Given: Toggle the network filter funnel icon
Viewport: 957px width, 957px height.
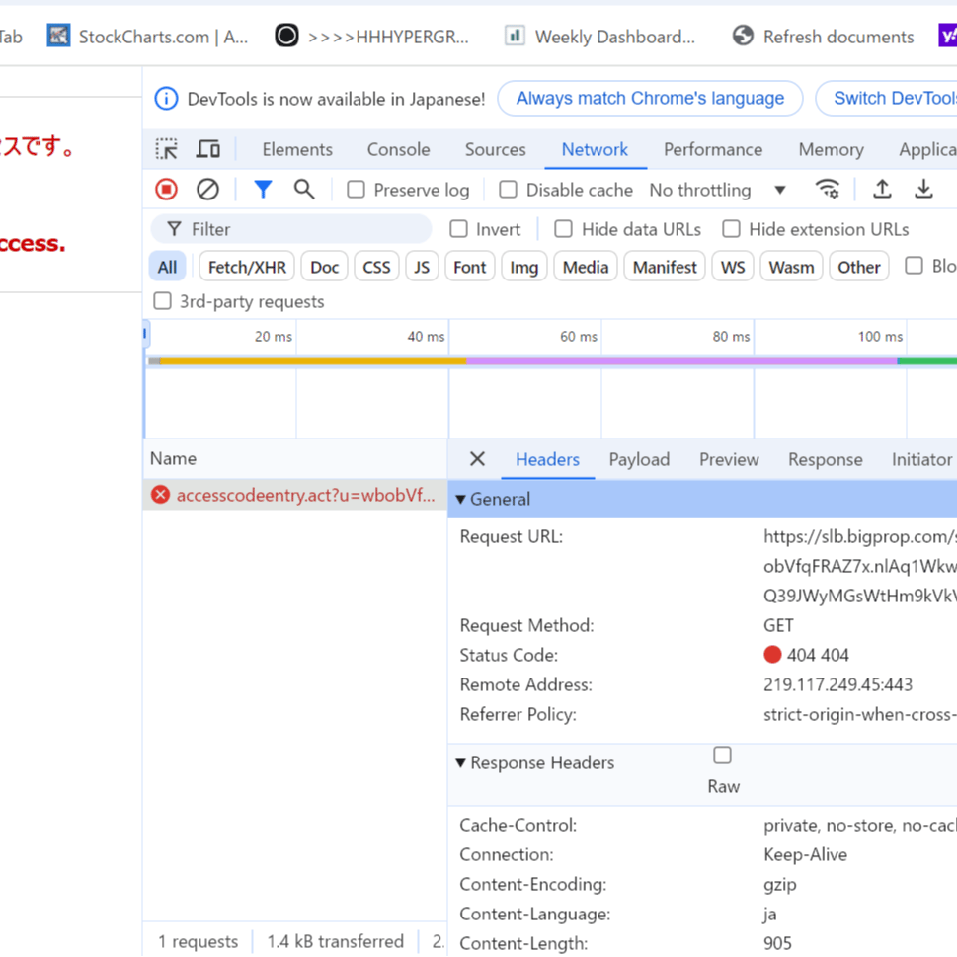Looking at the screenshot, I should point(262,189).
